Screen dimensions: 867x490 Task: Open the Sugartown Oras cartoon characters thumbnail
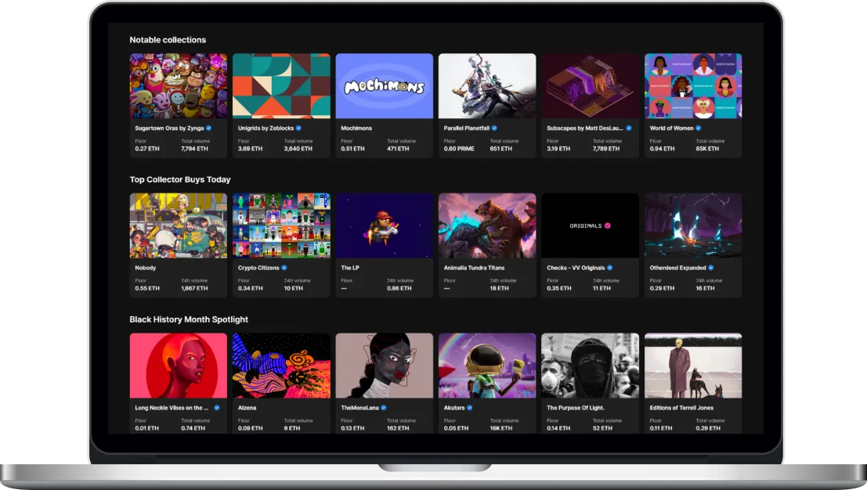pyautogui.click(x=178, y=85)
